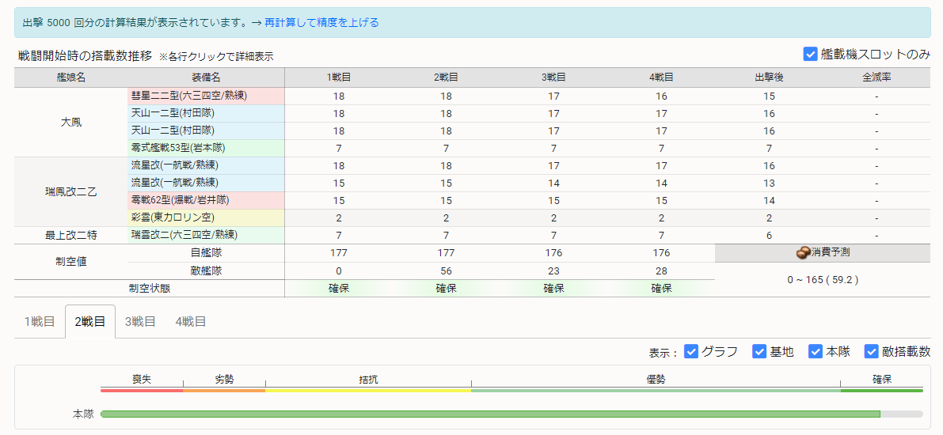The image size is (943, 435).
Task: Click ship name 最上改二特
Action: pos(71,236)
